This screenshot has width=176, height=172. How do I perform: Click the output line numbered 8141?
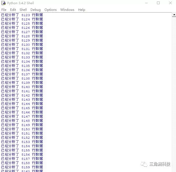[x=22, y=91]
